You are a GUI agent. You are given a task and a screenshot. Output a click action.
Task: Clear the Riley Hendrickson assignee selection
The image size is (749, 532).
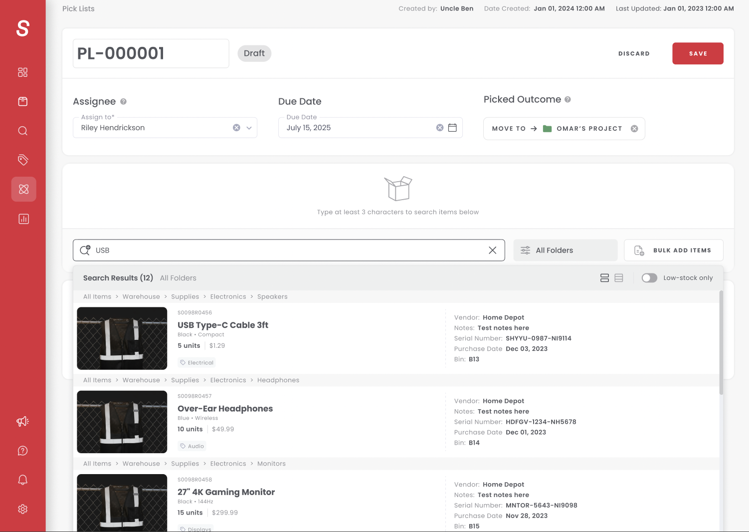pos(236,127)
